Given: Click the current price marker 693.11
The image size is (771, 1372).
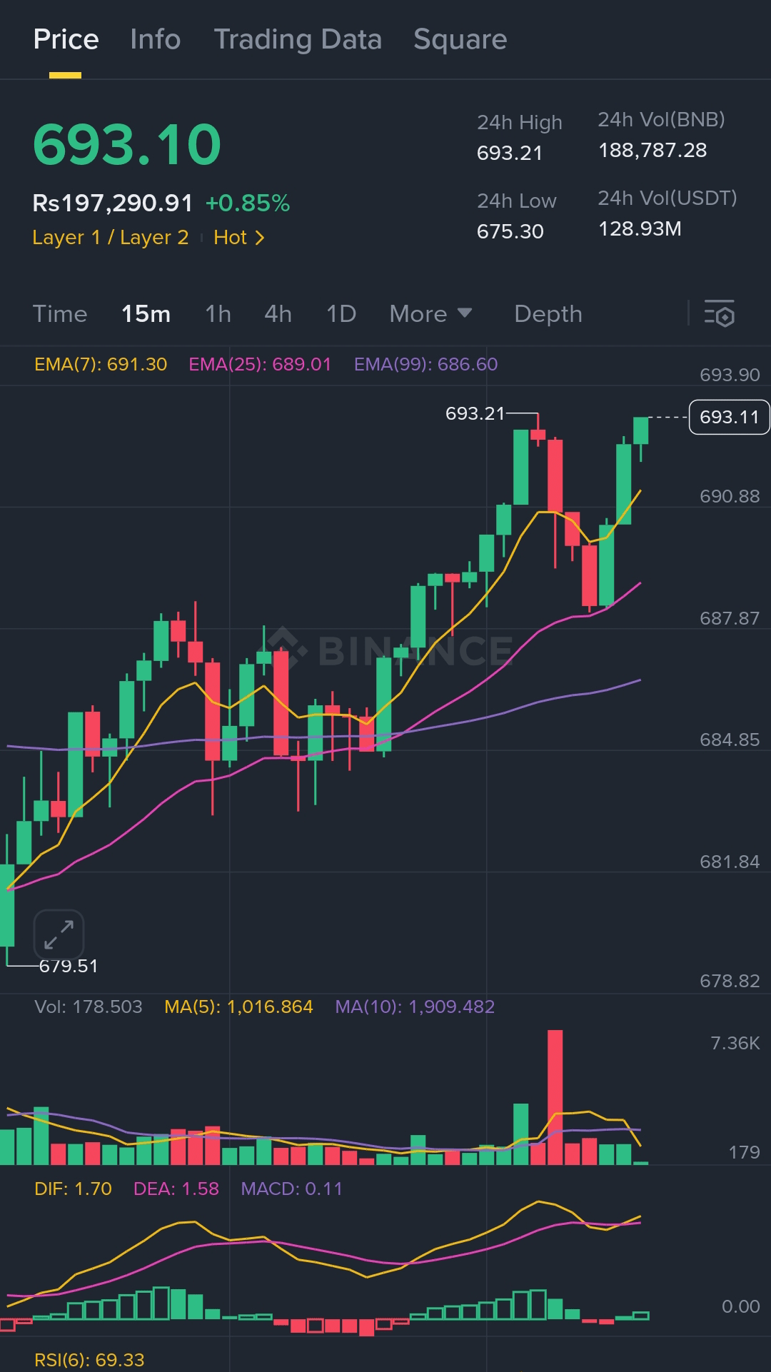Looking at the screenshot, I should (729, 417).
